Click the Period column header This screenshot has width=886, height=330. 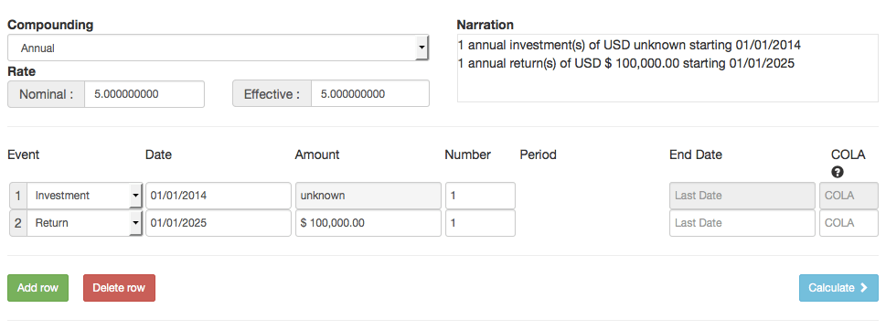pyautogui.click(x=538, y=154)
